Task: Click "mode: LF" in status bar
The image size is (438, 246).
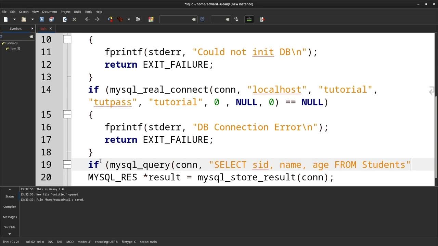Action: (84, 242)
